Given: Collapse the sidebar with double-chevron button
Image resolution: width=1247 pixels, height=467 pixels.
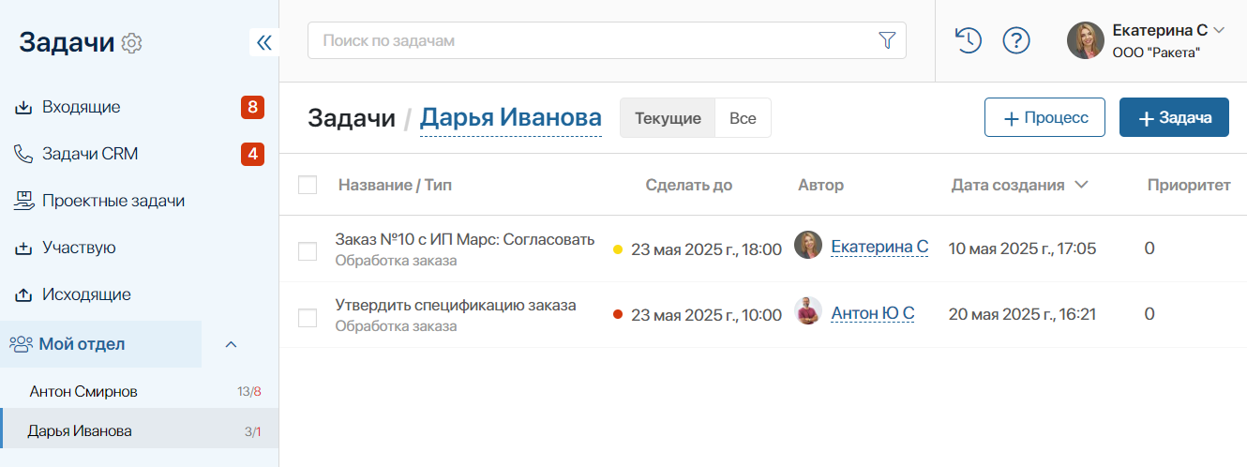Looking at the screenshot, I should (x=264, y=42).
